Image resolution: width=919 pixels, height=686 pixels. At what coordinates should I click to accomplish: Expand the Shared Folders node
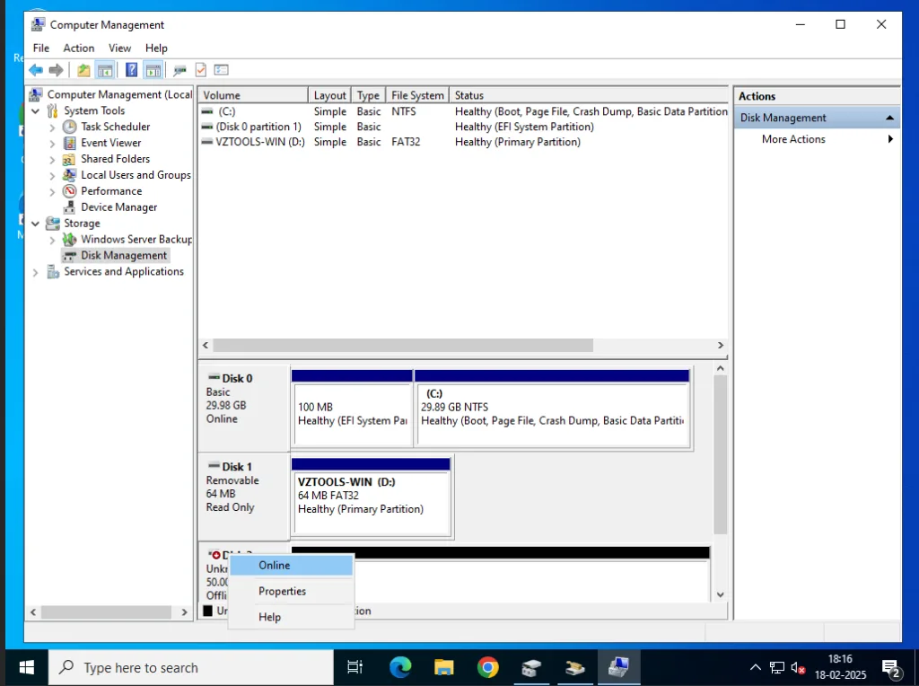52,160
